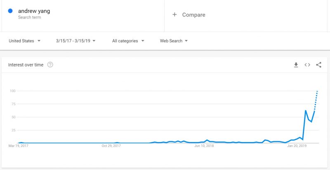Click the Jan 20, 2019 axis label

[297, 146]
